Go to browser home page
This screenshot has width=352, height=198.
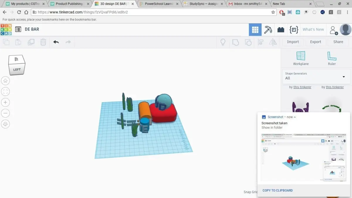26,12
